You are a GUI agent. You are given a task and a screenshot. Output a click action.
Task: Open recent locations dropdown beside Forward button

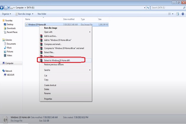tap(9, 8)
